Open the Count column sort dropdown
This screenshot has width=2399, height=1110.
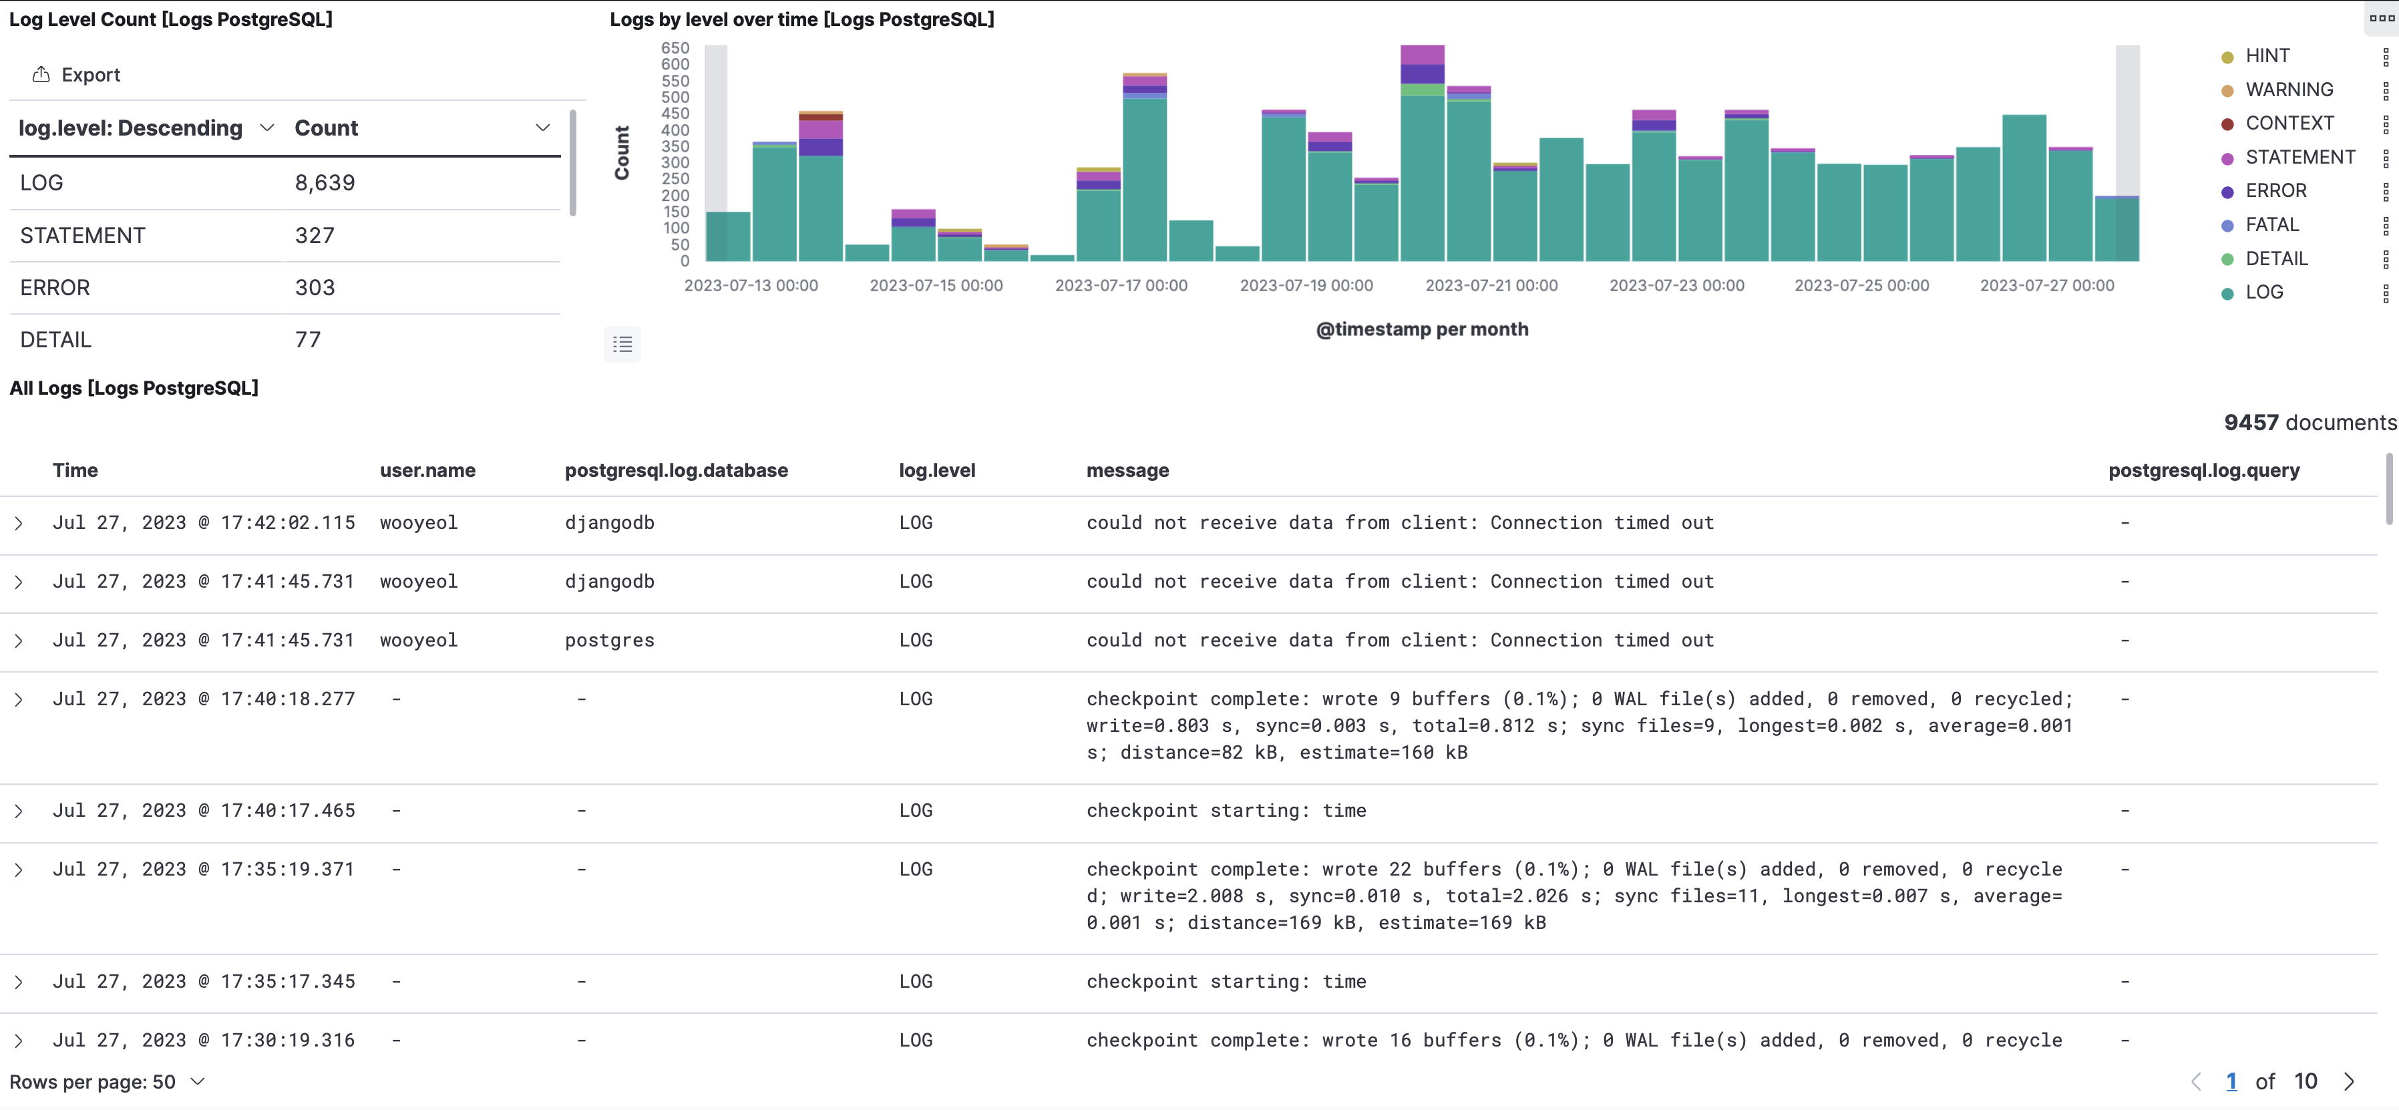click(x=542, y=128)
